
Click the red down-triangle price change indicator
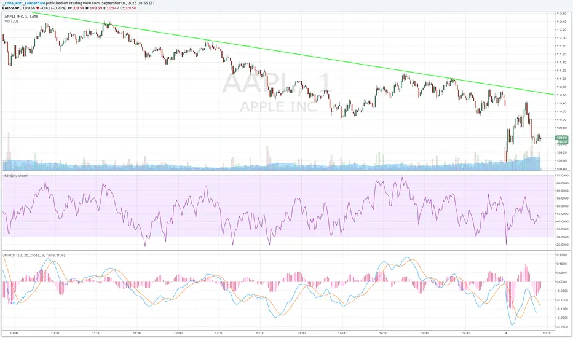click(x=38, y=7)
